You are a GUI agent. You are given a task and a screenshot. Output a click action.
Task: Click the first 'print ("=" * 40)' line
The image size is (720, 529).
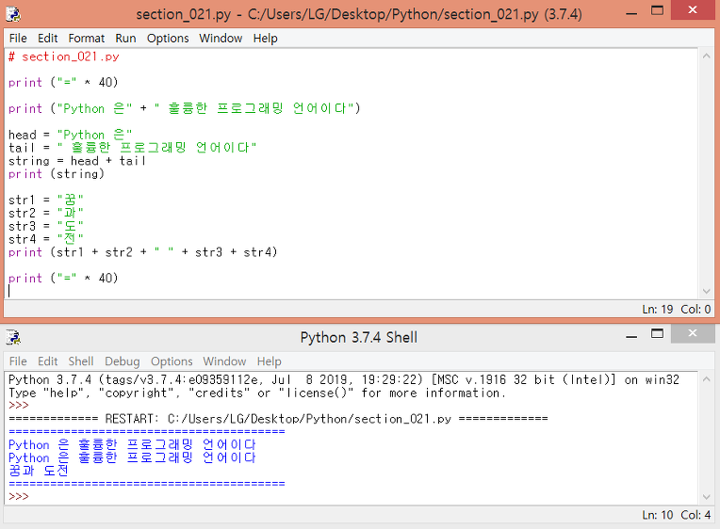pos(63,83)
